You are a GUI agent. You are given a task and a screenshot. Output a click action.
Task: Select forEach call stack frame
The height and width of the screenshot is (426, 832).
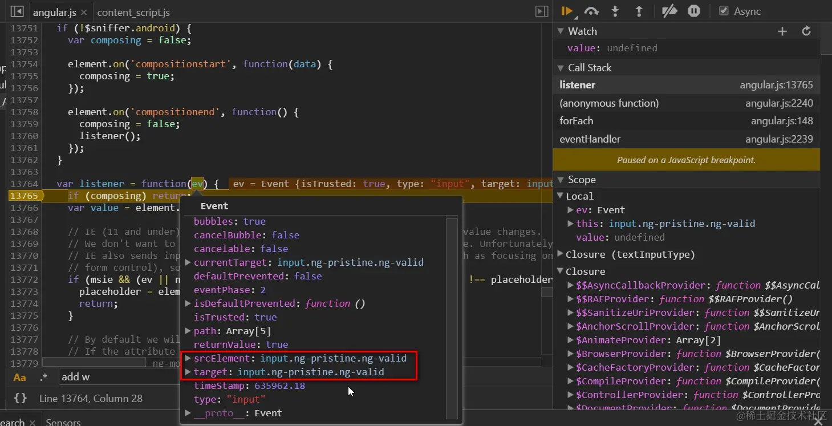[x=687, y=121]
